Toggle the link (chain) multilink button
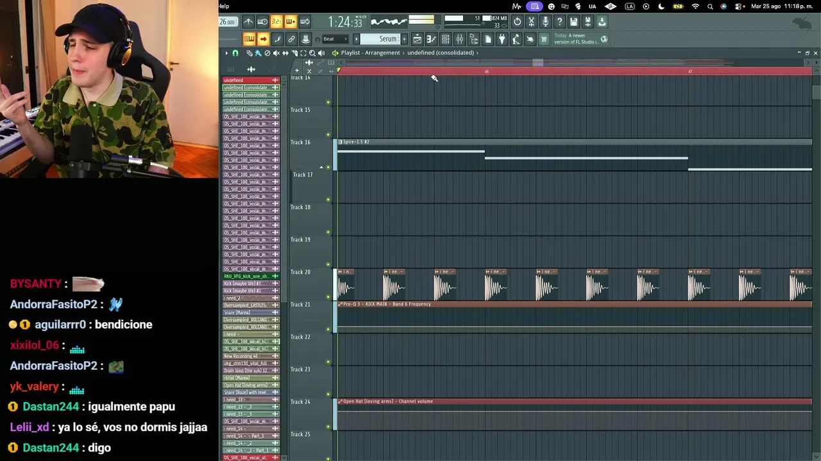 291,39
